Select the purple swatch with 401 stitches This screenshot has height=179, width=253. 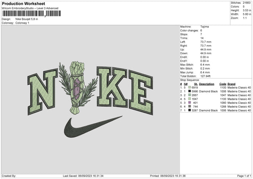(190, 103)
